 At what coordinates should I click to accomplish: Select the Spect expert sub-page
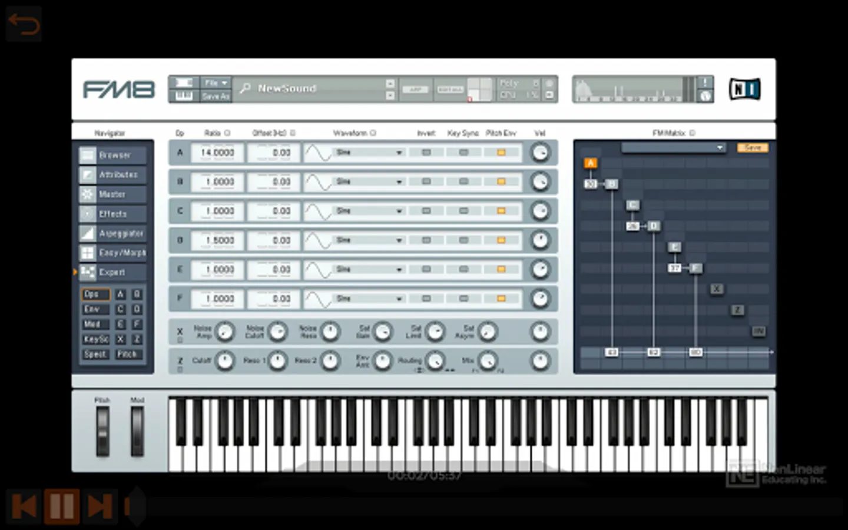pyautogui.click(x=95, y=354)
